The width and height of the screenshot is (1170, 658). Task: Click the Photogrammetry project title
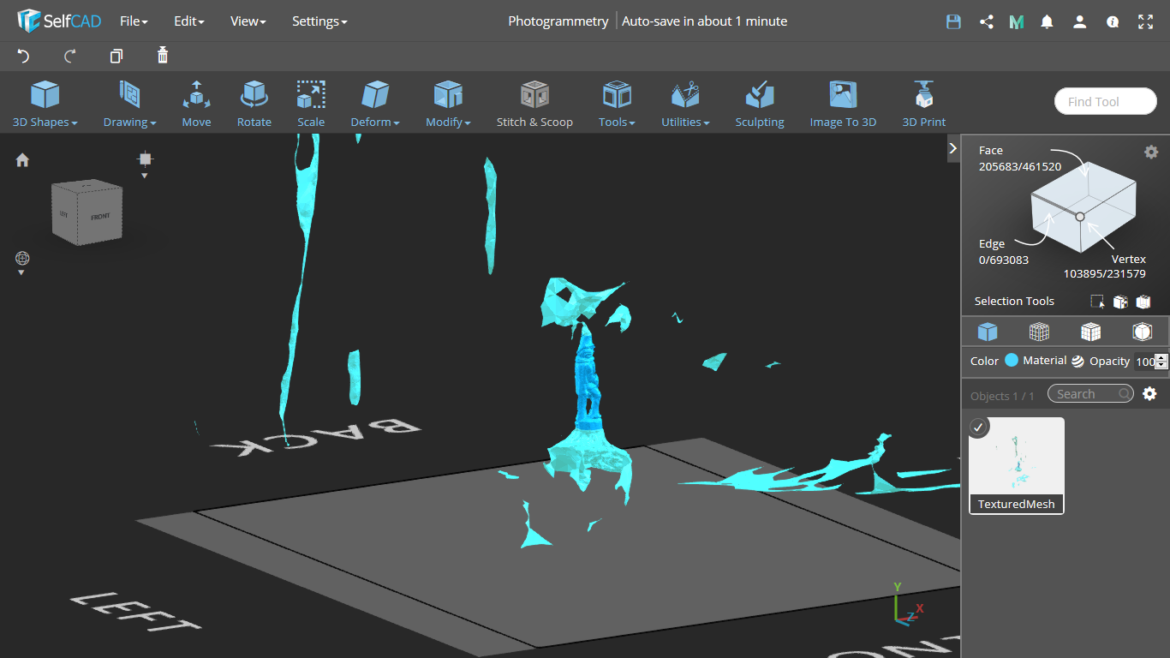(558, 21)
